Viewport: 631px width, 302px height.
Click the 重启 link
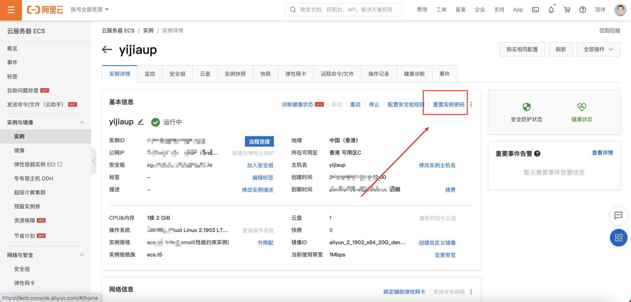point(355,105)
